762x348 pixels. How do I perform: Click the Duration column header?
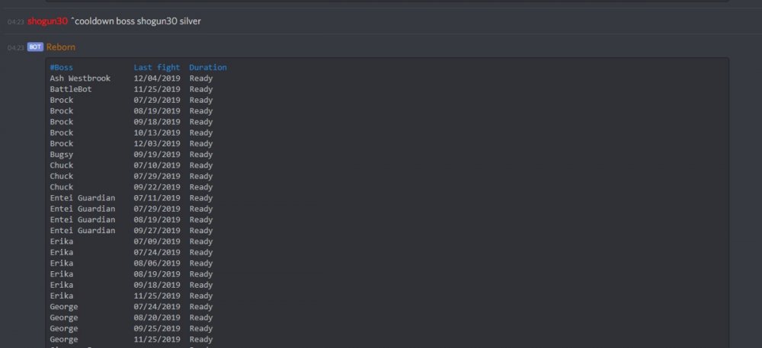tap(208, 67)
